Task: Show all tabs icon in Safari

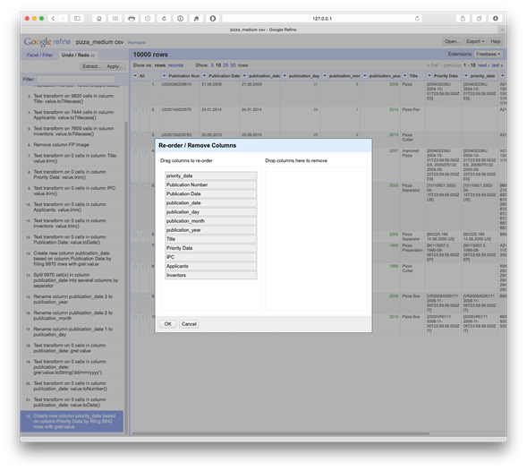Action: 479,19
